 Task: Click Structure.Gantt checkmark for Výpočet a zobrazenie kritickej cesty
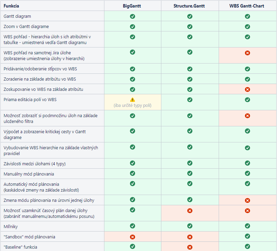pos(190,131)
